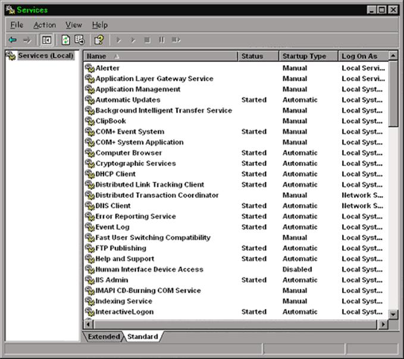Sort by the Startup Type column header

pyautogui.click(x=308, y=56)
